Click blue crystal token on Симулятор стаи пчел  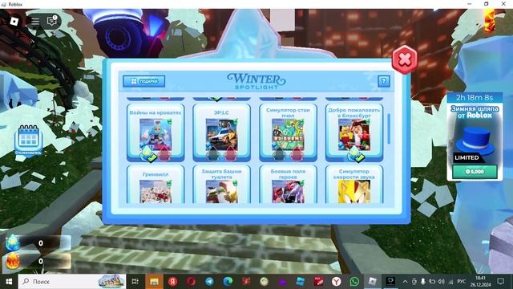click(279, 153)
